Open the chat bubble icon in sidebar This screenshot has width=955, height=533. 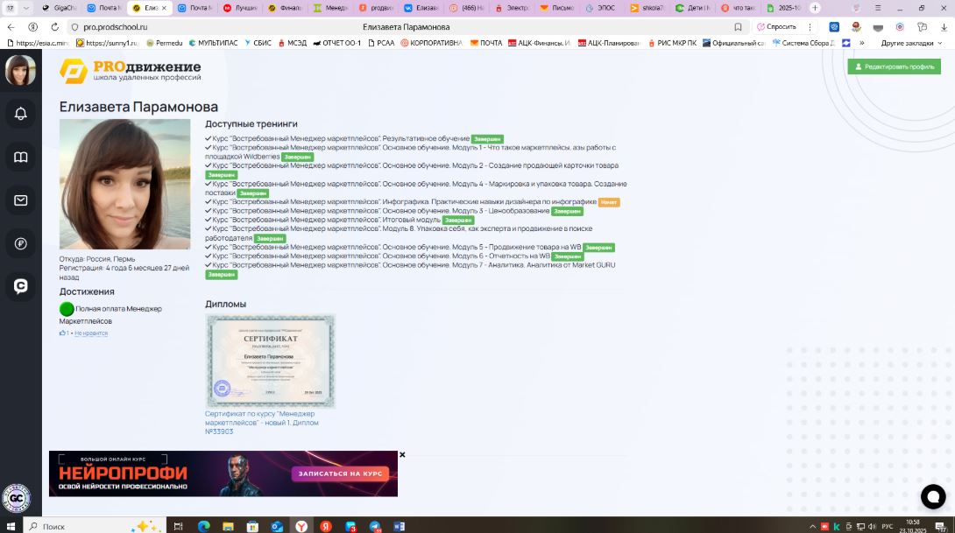pyautogui.click(x=20, y=285)
